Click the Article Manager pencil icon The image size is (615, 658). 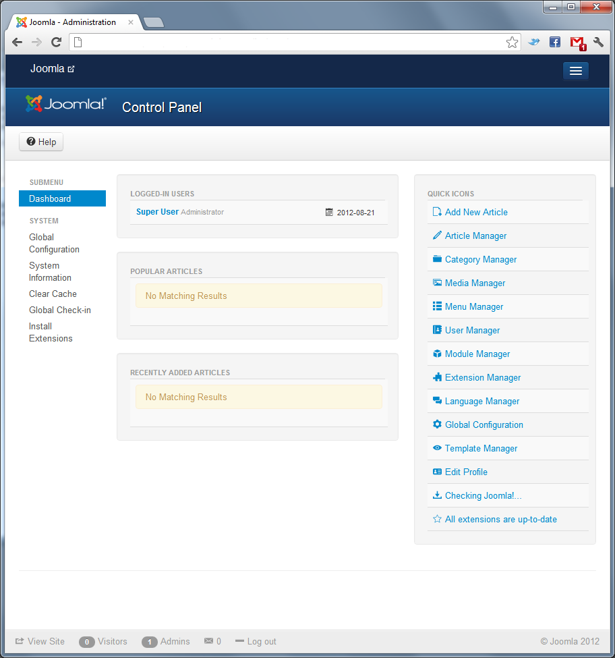click(437, 236)
